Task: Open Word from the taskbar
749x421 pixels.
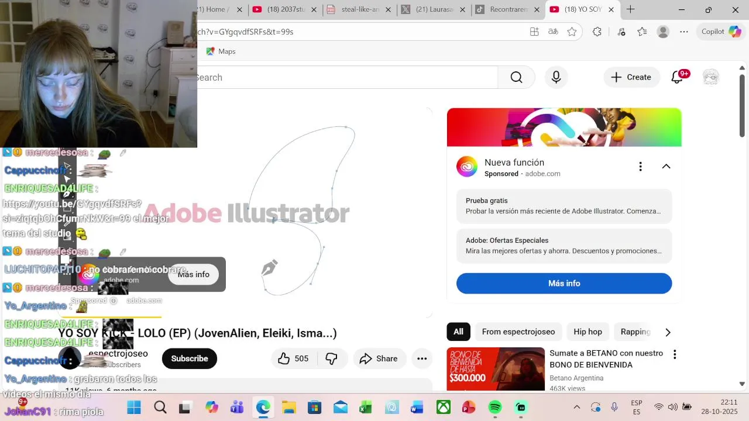Action: point(417,407)
